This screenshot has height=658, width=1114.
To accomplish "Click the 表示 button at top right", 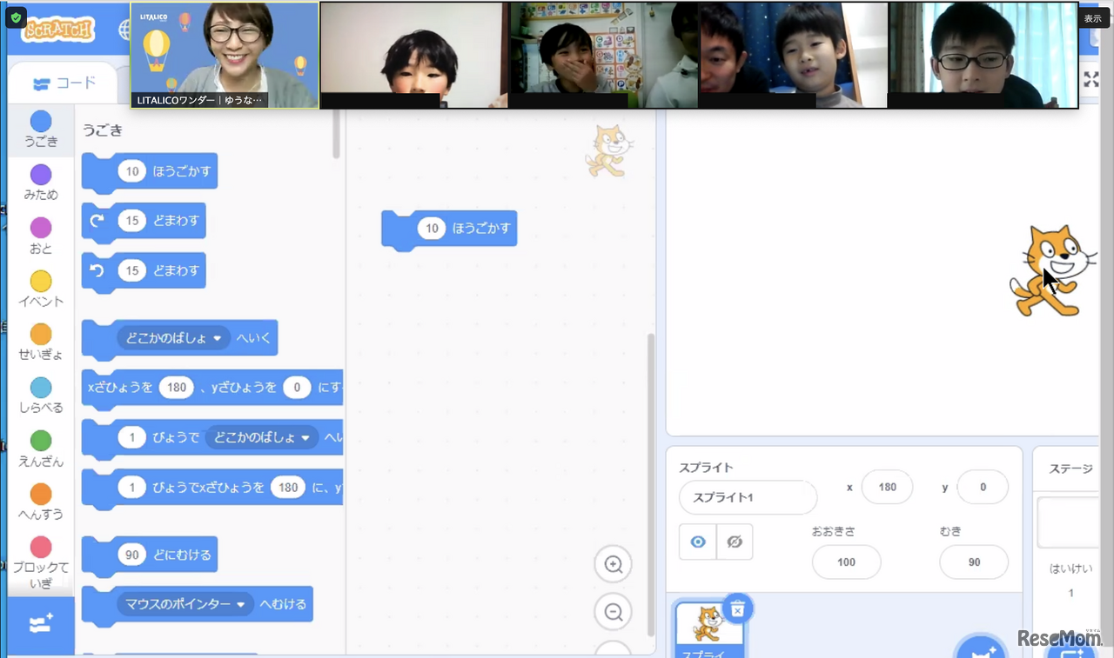I will (x=1092, y=18).
